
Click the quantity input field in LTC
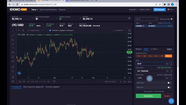coord(153,71)
